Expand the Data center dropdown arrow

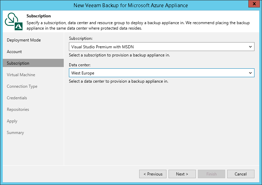coord(250,73)
